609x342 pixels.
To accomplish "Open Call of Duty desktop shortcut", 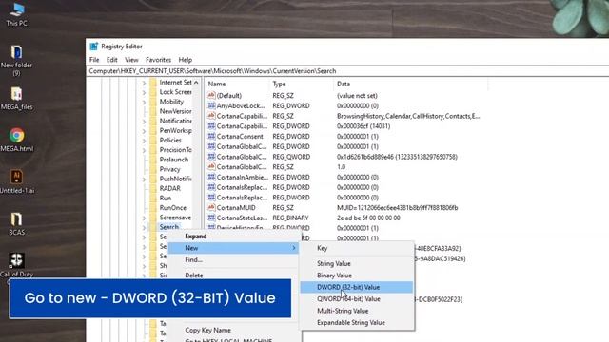I will [16, 265].
